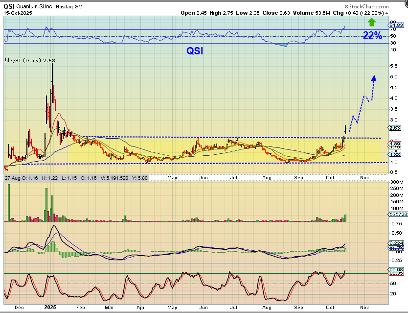Click the Close 2.63 header value
Viewport: 408px width, 313px height.
[276, 13]
